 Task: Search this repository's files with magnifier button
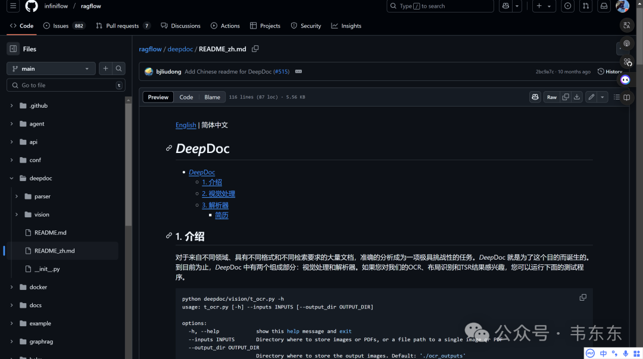[118, 68]
